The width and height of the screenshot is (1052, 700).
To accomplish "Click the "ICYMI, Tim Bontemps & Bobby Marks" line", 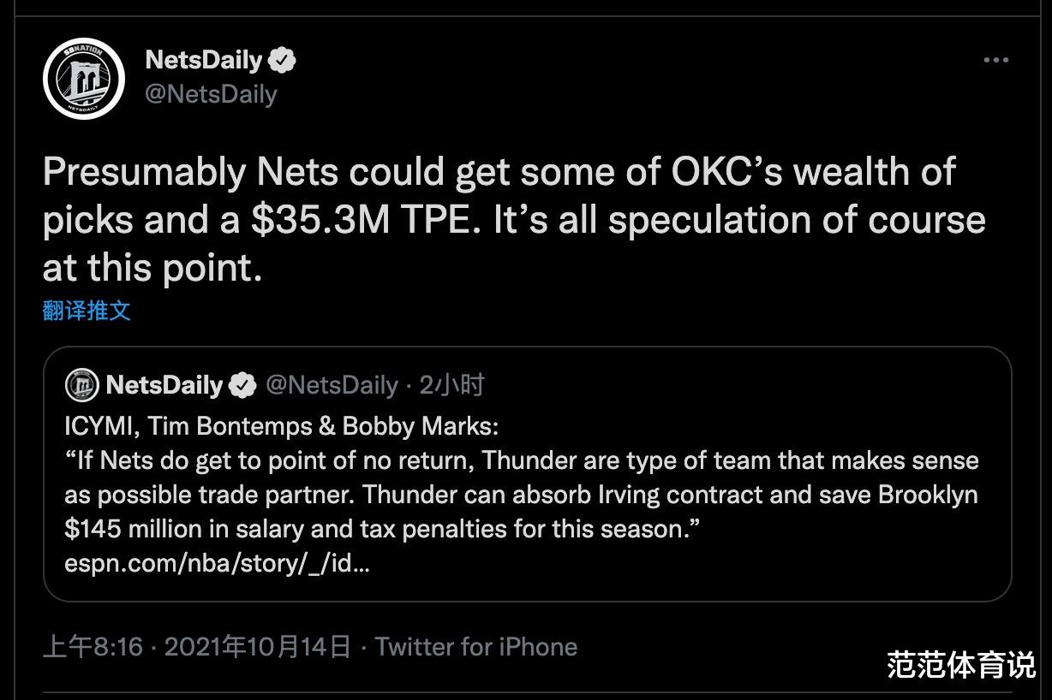I will [x=281, y=426].
